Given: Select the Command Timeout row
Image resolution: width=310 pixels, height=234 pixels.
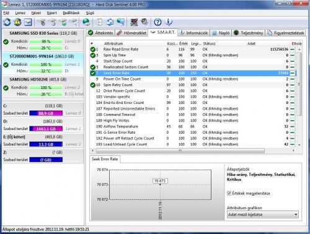Looking at the screenshot, I should click(x=193, y=115).
